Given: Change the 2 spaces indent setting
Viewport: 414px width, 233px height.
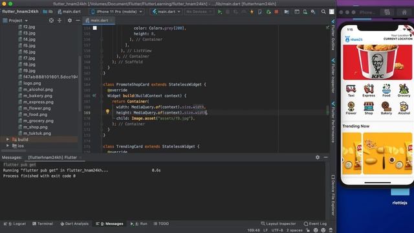Looking at the screenshot, I should 294,230.
